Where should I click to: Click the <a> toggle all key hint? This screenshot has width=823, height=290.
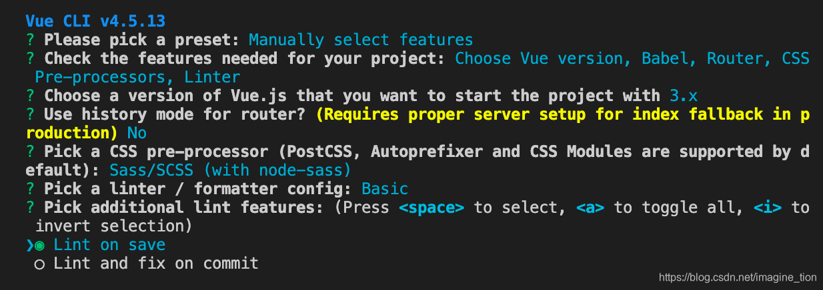[590, 208]
